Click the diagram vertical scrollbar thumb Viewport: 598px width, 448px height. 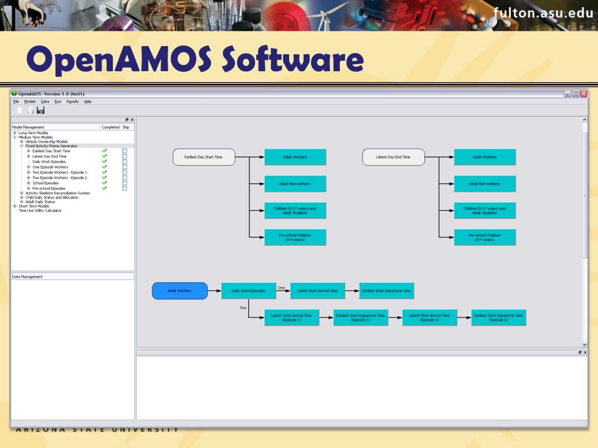(x=584, y=194)
